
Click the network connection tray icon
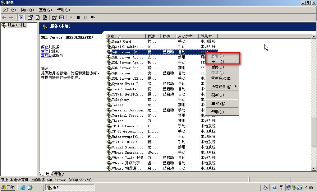[288, 188]
